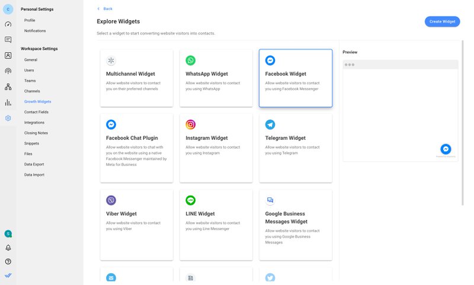
Task: Open the Settings gear icon in the sidebar
Action: point(8,118)
